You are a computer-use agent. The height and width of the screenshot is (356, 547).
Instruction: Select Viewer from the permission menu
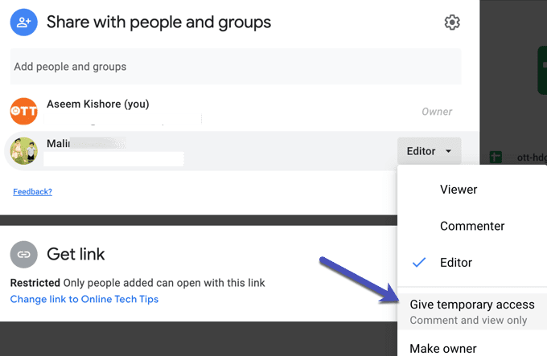(459, 190)
